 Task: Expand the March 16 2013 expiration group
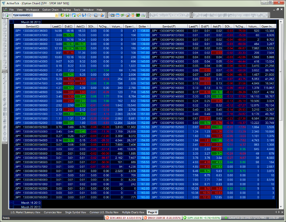(11, 202)
